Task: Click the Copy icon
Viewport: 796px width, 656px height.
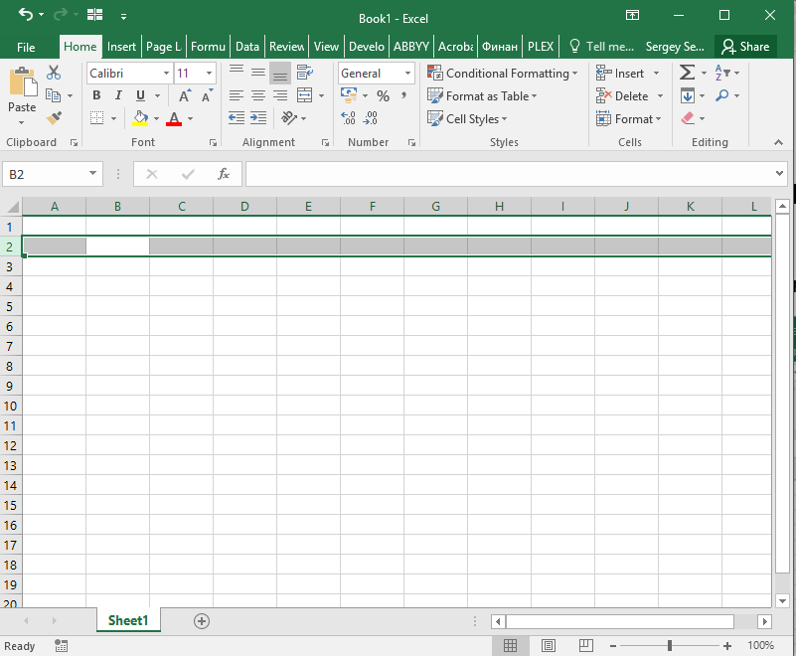Action: (54, 95)
